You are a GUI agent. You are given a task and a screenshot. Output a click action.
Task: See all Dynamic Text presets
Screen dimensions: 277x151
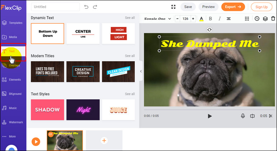point(130,18)
